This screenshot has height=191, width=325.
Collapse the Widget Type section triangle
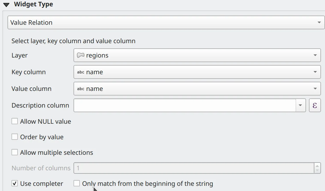[x=6, y=5]
